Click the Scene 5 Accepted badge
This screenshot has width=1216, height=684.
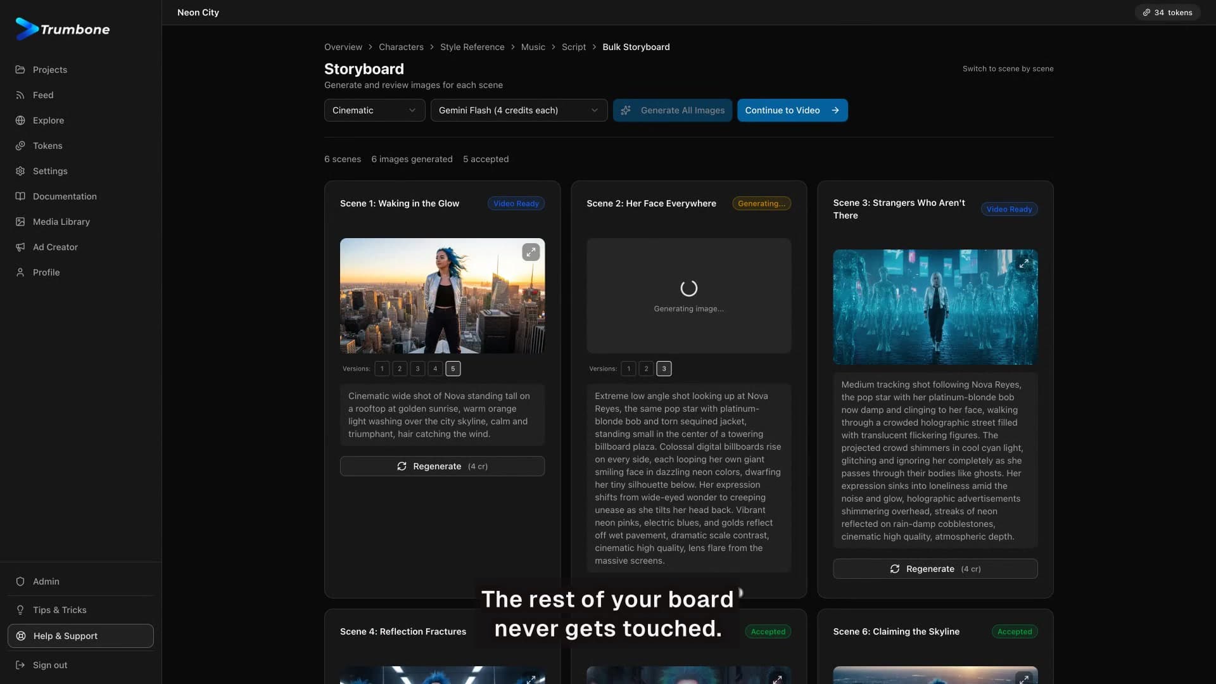coord(768,631)
